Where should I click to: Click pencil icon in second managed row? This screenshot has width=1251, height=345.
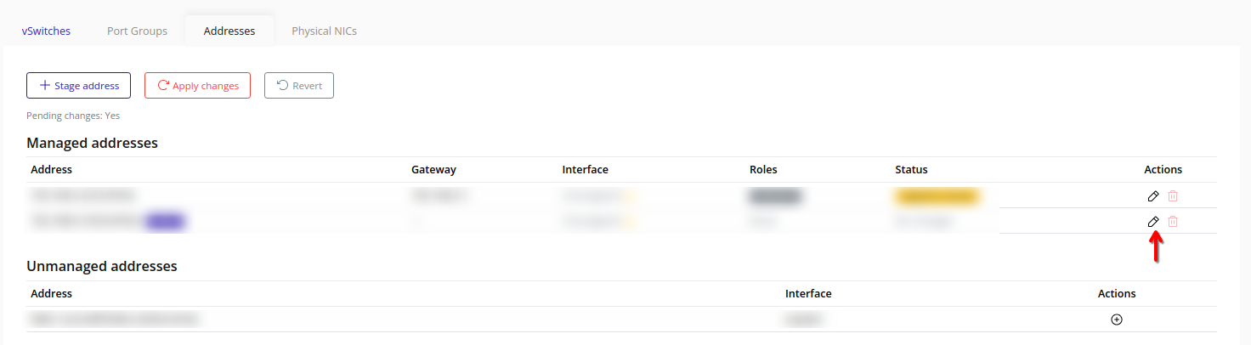tap(1153, 222)
